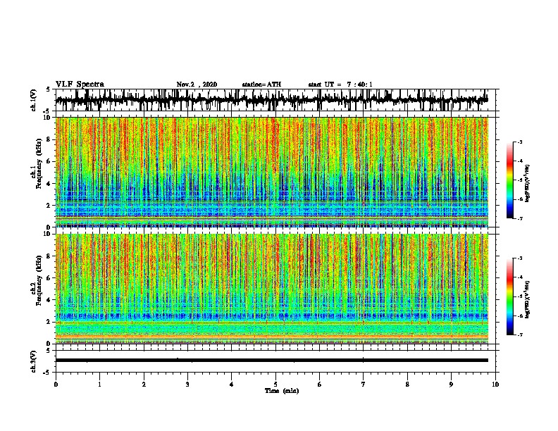This screenshot has height=431, width=558.
Task: Click the Time (min) axis title
Action: pos(282,391)
